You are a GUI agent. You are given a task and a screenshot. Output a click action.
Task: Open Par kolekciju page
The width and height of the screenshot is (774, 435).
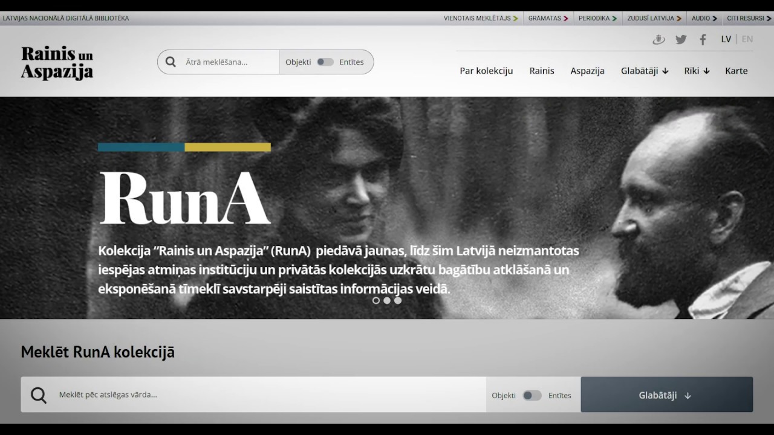click(486, 71)
